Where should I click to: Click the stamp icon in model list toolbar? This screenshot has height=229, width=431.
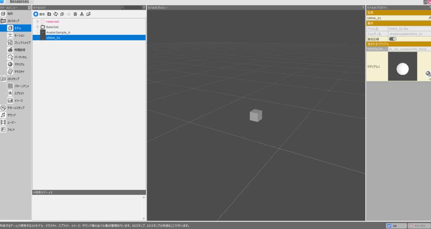point(82,14)
